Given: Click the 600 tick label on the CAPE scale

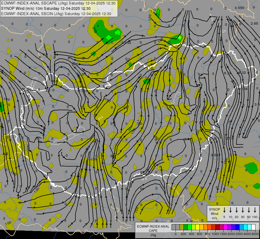Looking at the screenshot, I should [199, 234].
